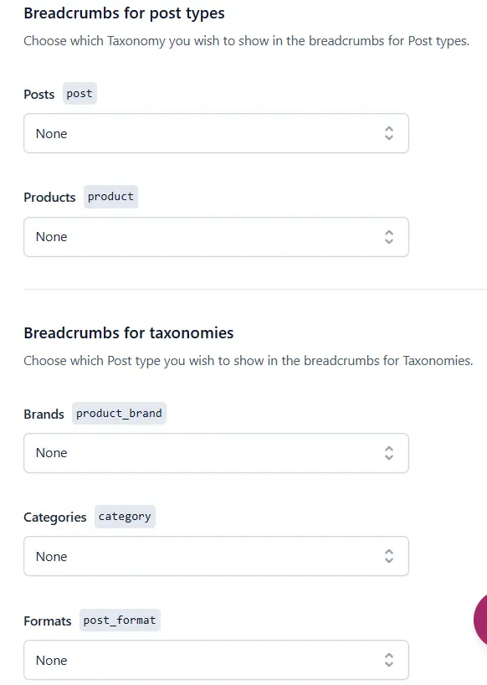Open the dropdown under Formats
Viewport: 487px width, 685px height.
[216, 660]
